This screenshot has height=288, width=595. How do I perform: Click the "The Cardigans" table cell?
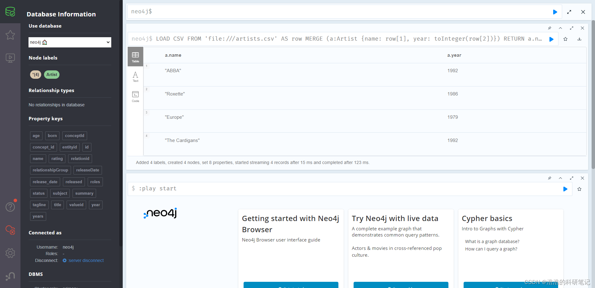click(182, 140)
